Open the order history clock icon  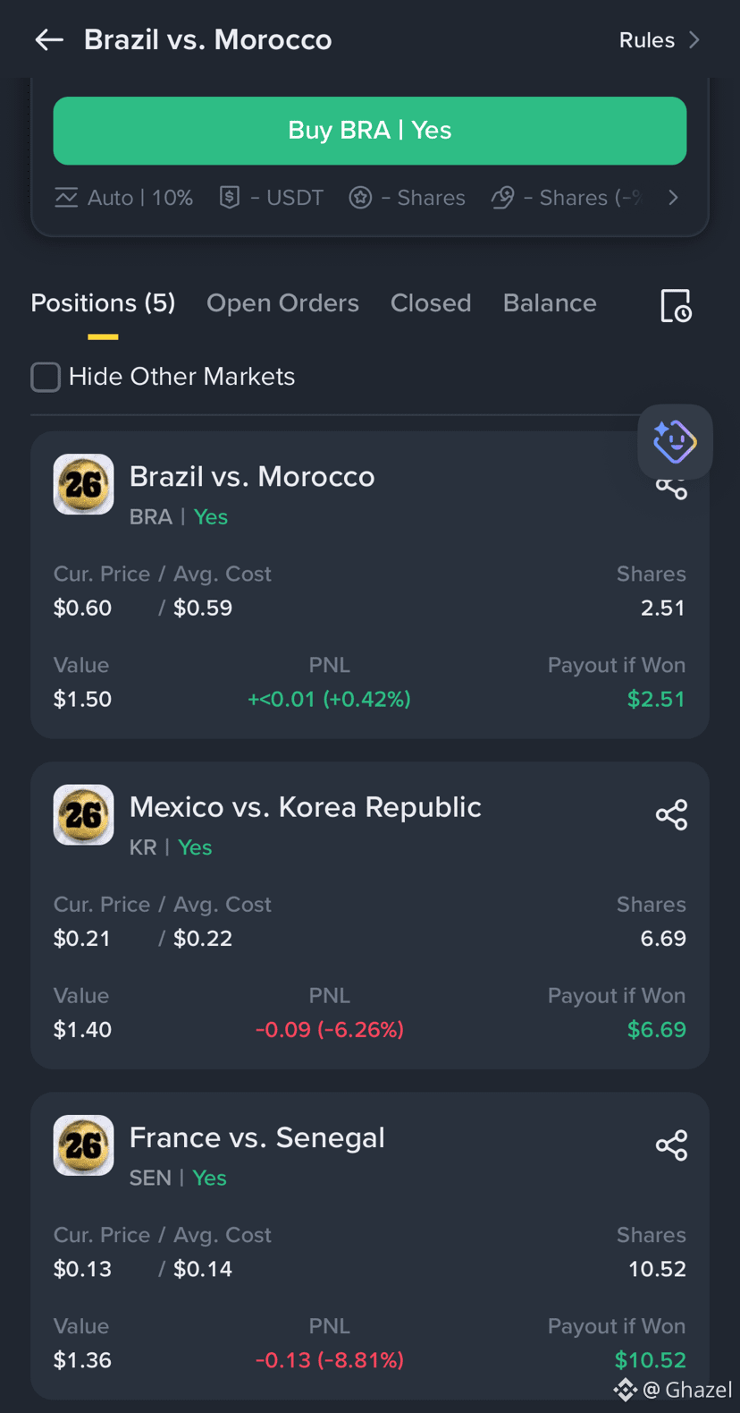click(x=676, y=305)
